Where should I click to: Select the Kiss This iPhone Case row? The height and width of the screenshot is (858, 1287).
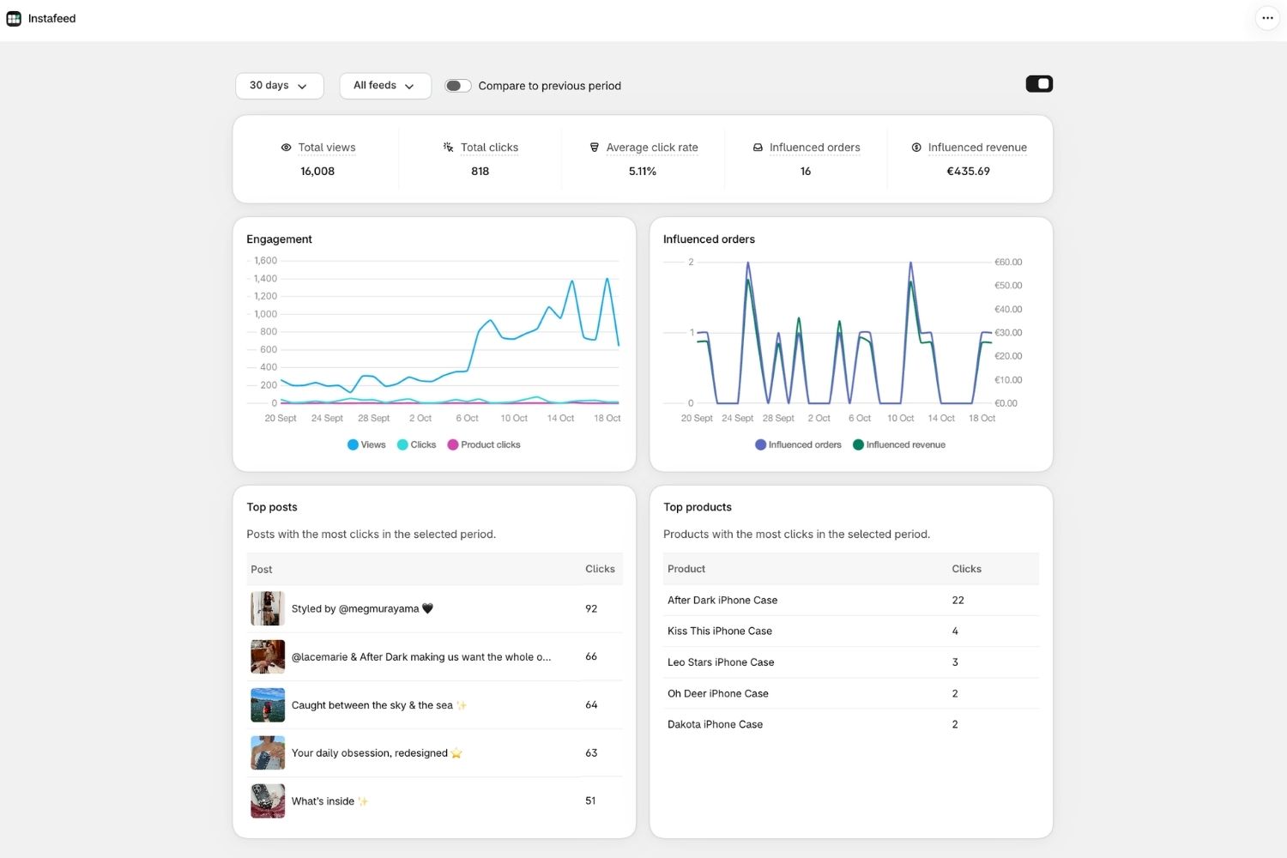click(851, 631)
